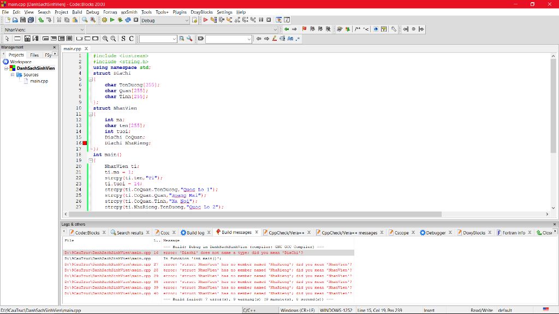559x314 pixels.
Task: Click the Save all files icon
Action: click(x=31, y=20)
